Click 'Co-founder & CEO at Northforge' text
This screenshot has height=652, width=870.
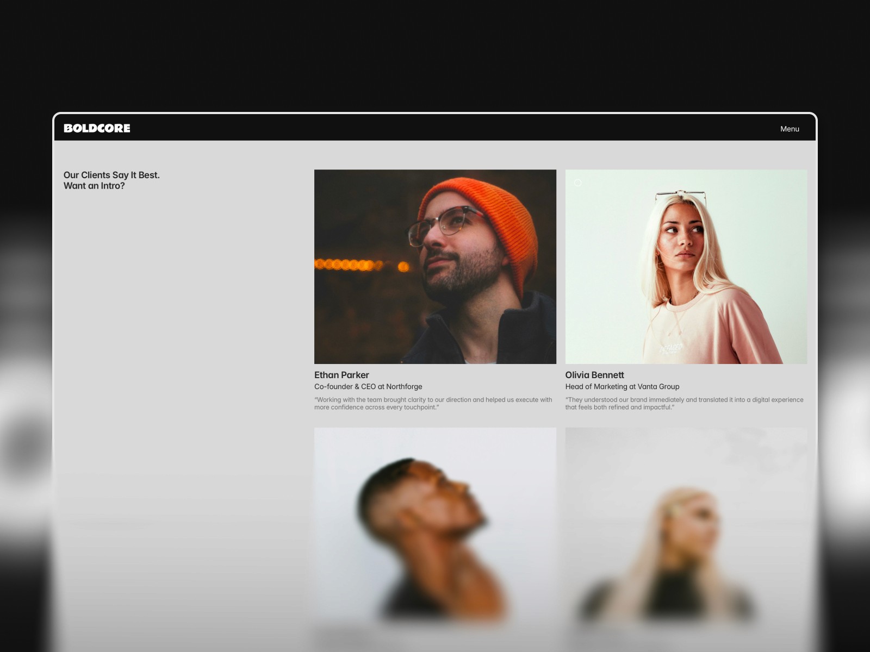(x=368, y=386)
